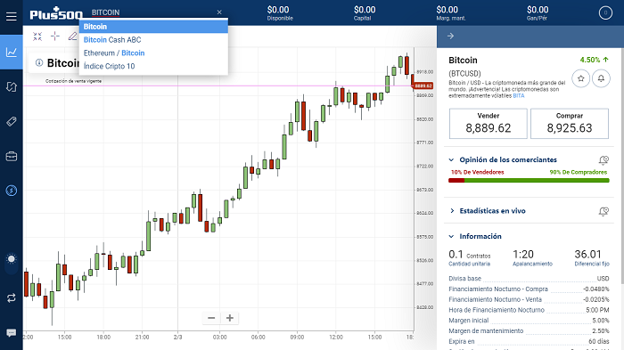Open the live chat support icon

(11, 332)
